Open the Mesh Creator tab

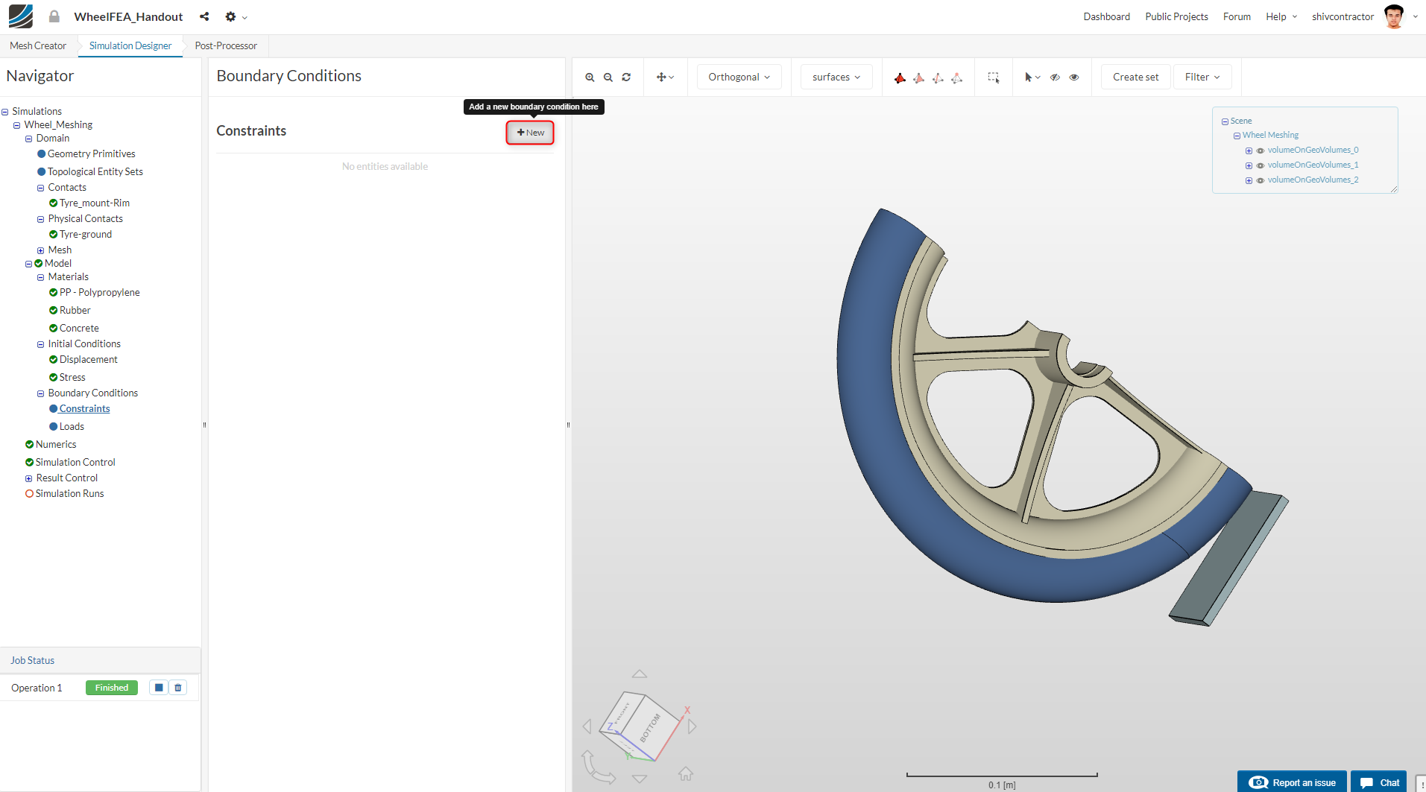click(x=38, y=46)
